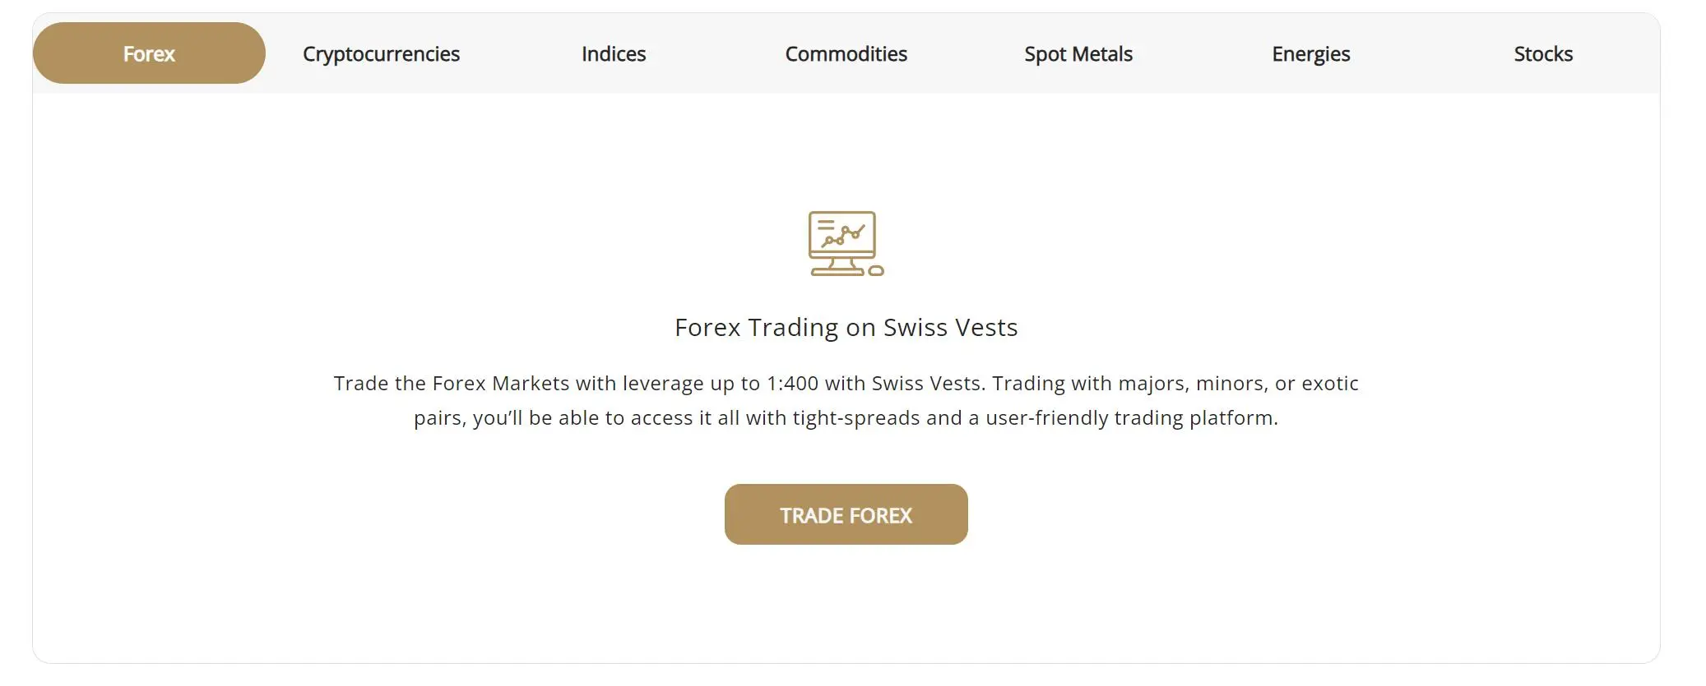1706x686 pixels.
Task: Click the '1:400' leverage text in description
Action: (792, 384)
